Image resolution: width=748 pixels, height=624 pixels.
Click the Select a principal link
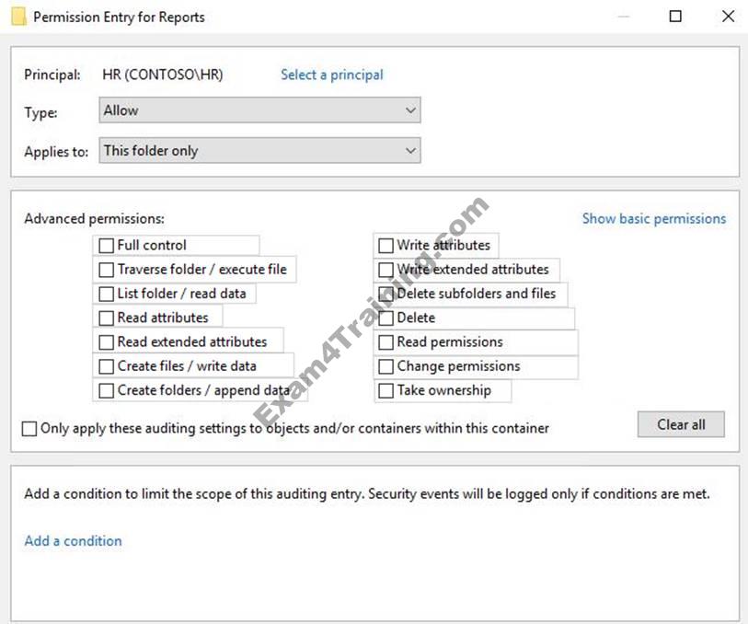pos(331,75)
